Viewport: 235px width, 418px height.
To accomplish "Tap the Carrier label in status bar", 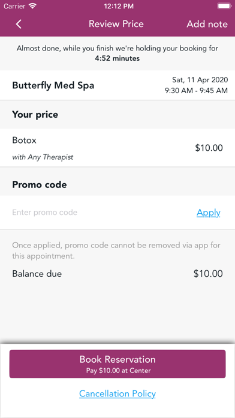I will click(14, 6).
